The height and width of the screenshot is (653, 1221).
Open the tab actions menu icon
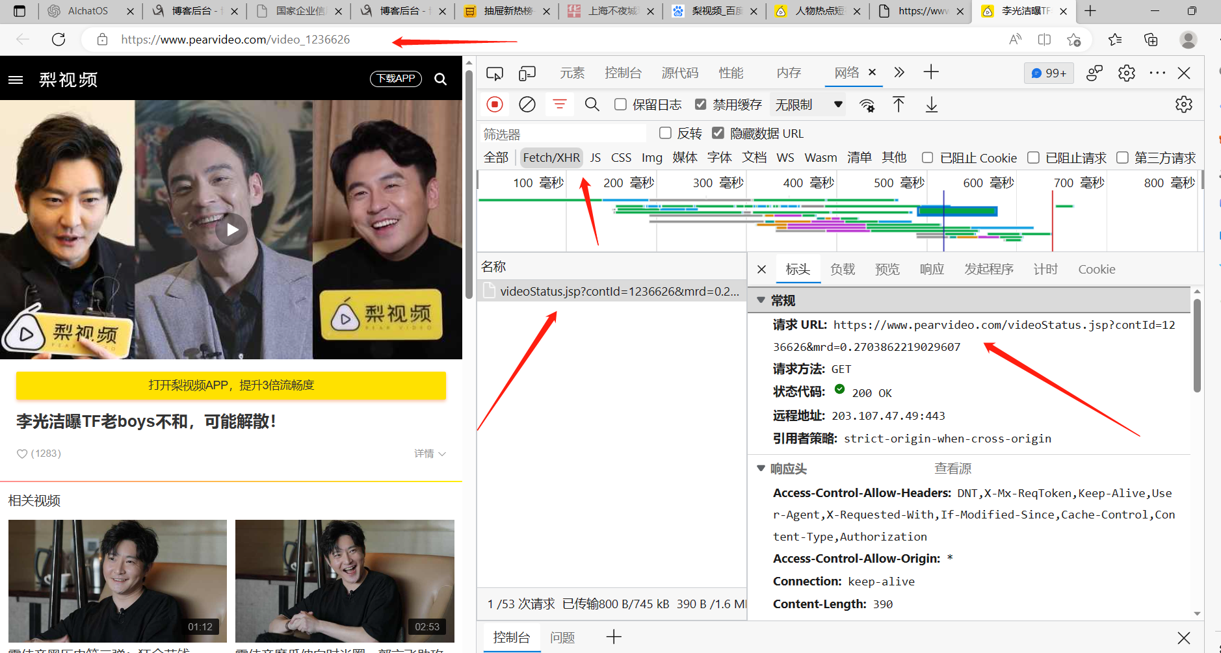pyautogui.click(x=20, y=11)
